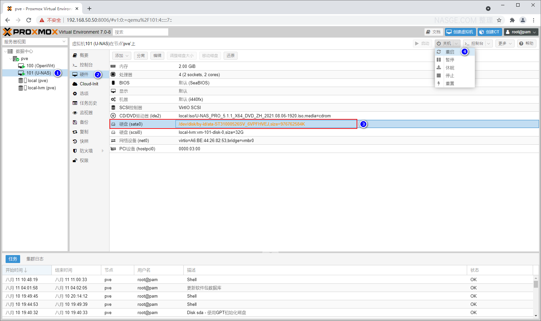Screen dimensions: 541x321
Task: Open the 服务器视图 view selector
Action: pos(35,42)
